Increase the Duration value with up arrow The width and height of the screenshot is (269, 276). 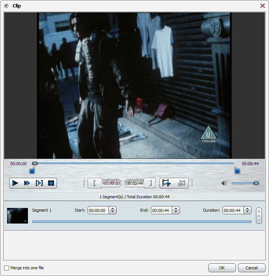(x=247, y=209)
